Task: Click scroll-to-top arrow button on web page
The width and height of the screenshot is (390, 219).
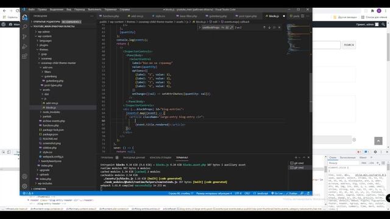Action: [x=378, y=141]
